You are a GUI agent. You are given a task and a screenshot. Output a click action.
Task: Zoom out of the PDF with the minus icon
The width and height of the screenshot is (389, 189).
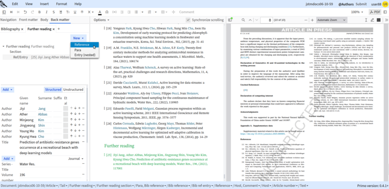coord(306,20)
